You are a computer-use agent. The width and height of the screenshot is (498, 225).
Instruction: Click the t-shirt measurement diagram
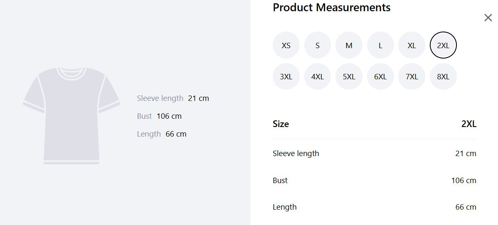click(71, 115)
